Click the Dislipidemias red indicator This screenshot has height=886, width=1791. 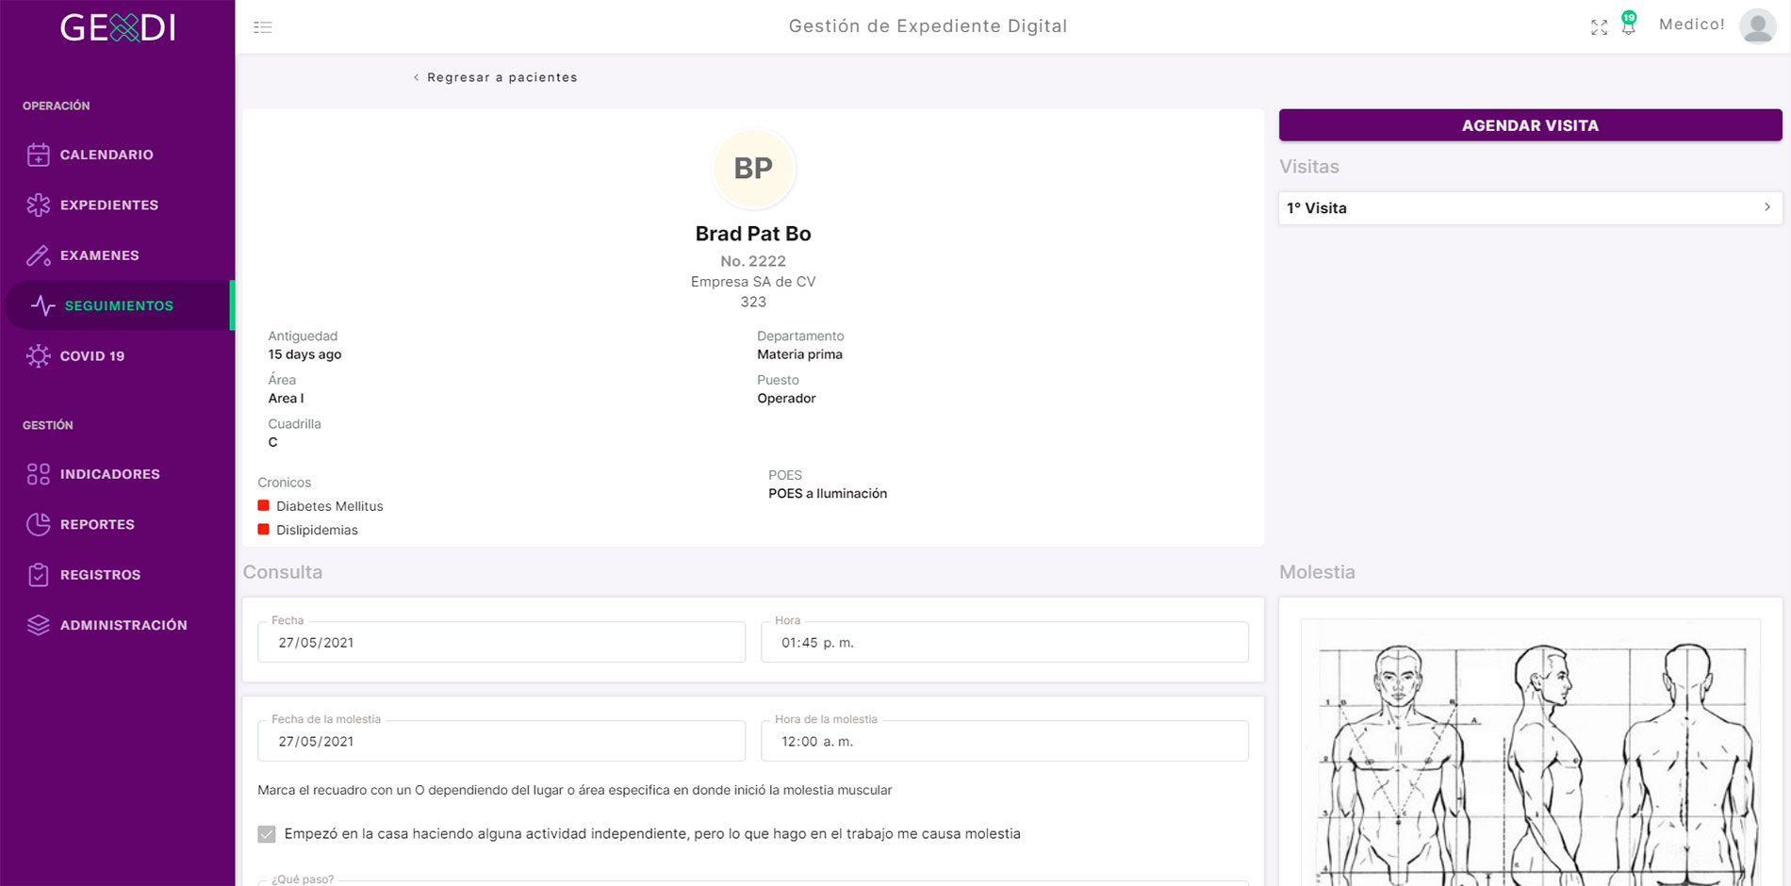tap(264, 530)
